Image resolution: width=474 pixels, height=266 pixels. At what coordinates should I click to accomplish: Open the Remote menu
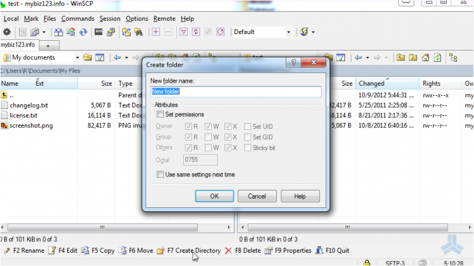(164, 19)
